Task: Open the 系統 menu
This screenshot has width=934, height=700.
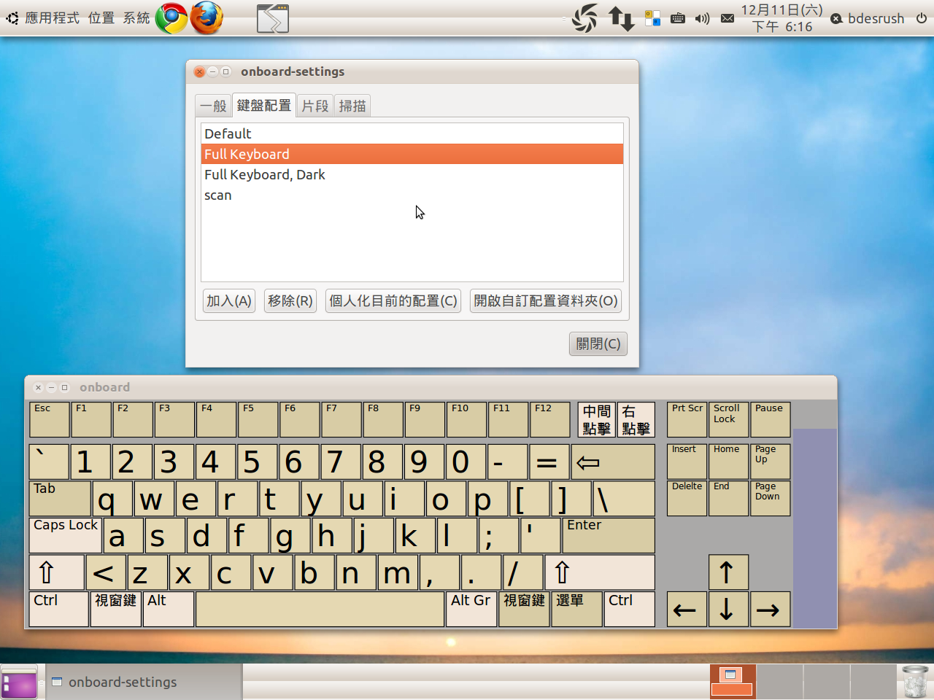Action: 136,18
